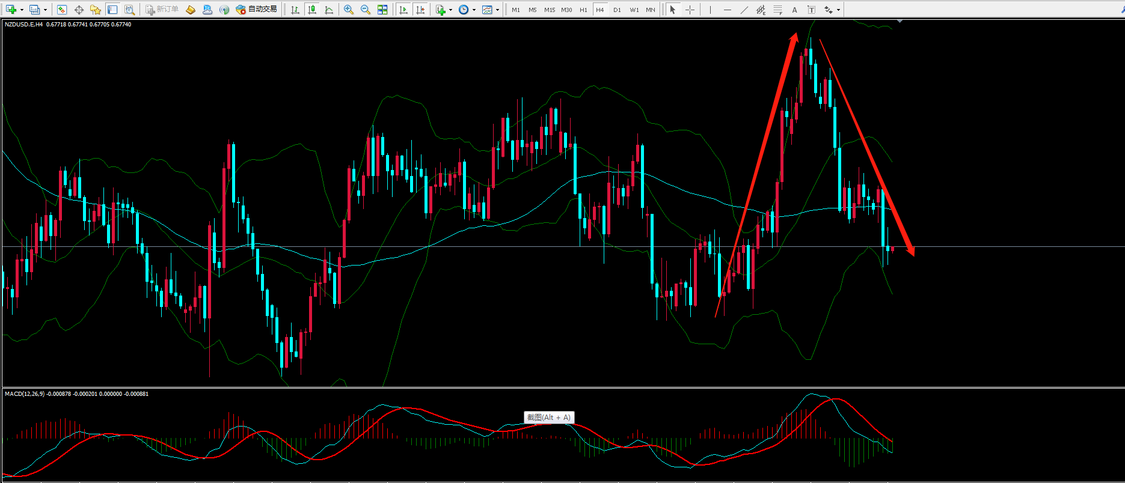
Task: Switch timeframe to D1
Action: (x=617, y=10)
